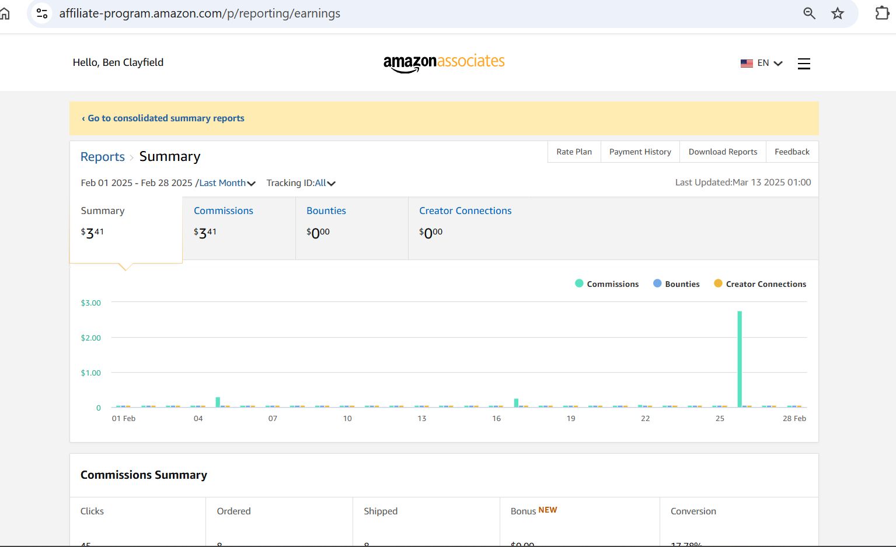Toggle the Bounties legend dot
The image size is (896, 547).
point(657,283)
